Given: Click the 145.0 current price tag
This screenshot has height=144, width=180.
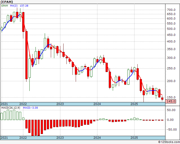Looking at the screenshot, I should click(171, 101).
